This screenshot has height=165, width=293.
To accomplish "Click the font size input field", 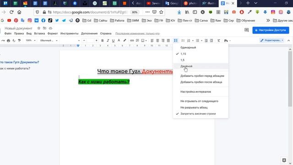I will tap(90, 41).
